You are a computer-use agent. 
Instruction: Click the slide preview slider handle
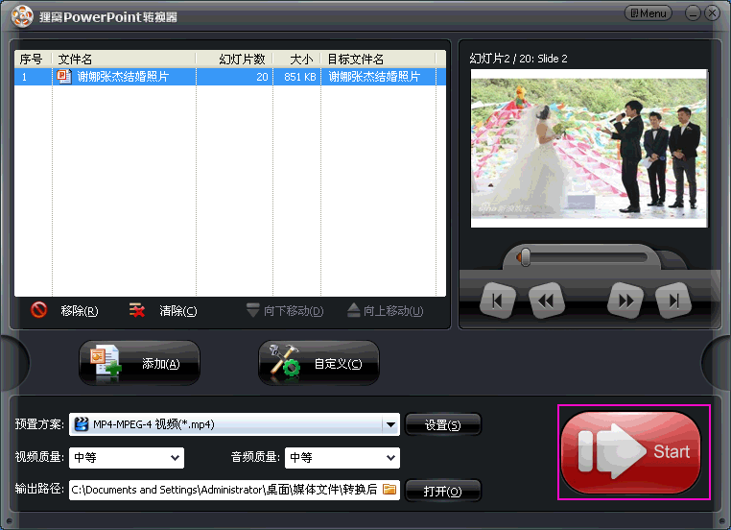click(526, 257)
